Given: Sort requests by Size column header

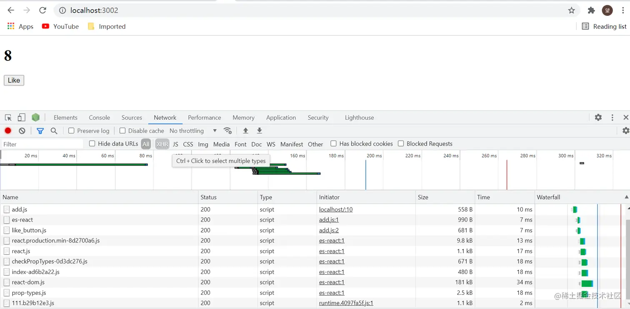Looking at the screenshot, I should [x=445, y=197].
